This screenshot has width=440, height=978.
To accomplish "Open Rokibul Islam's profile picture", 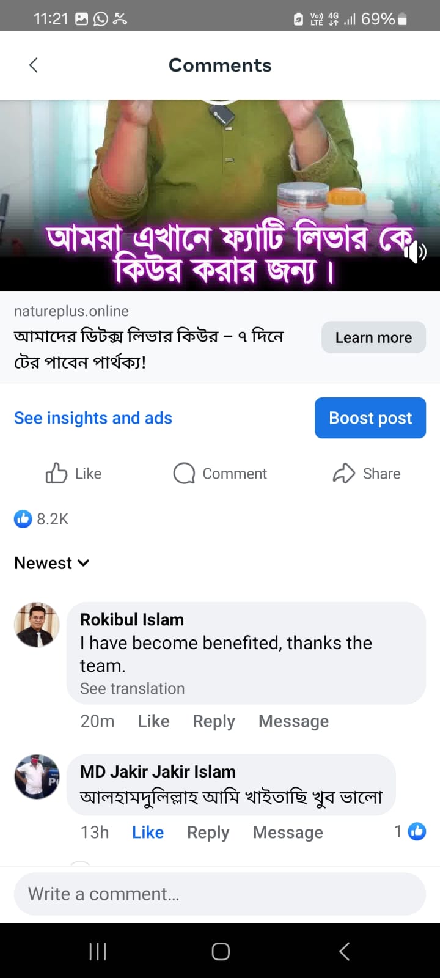I will 37,625.
